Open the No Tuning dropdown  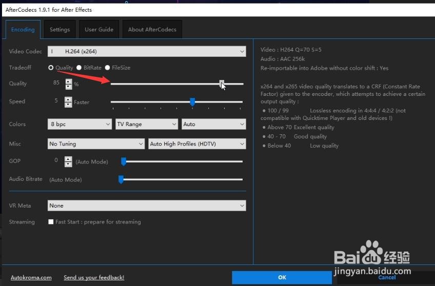(x=96, y=144)
